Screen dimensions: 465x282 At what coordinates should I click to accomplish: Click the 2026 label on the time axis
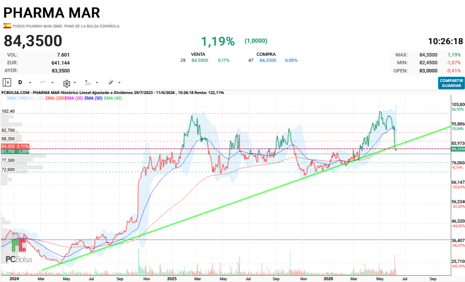coord(329,278)
